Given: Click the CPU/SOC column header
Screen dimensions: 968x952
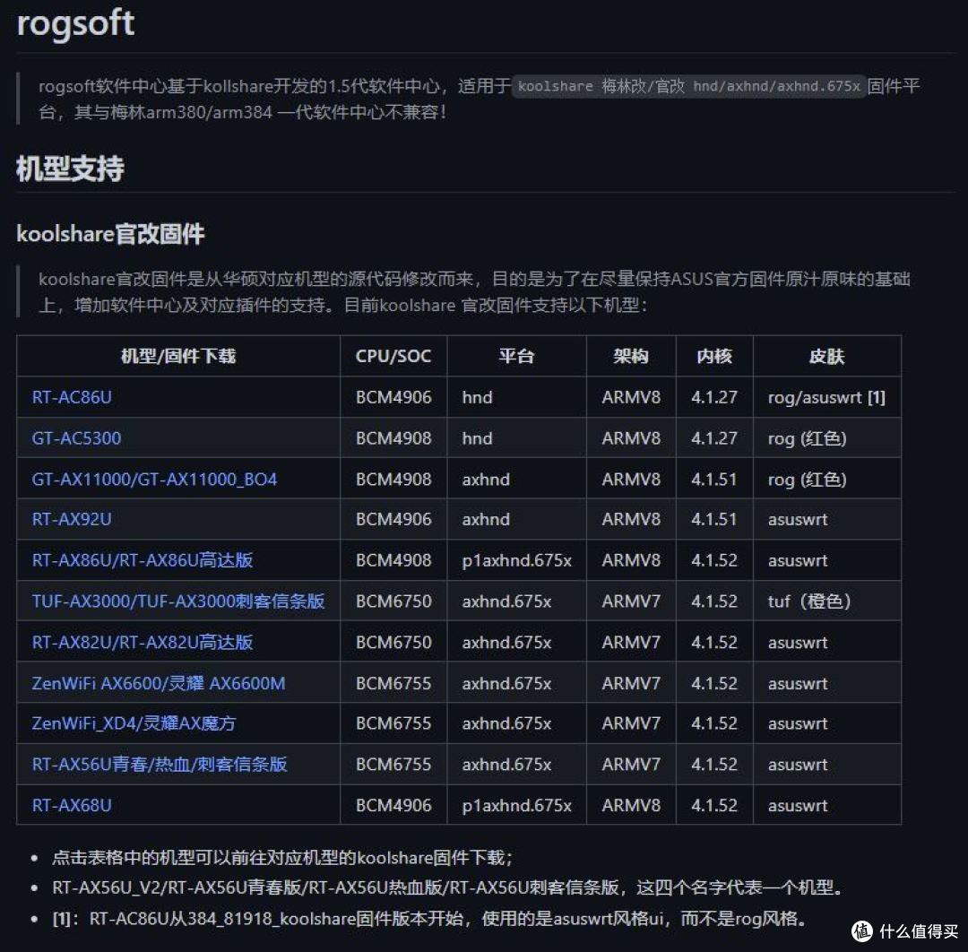Looking at the screenshot, I should click(x=393, y=356).
